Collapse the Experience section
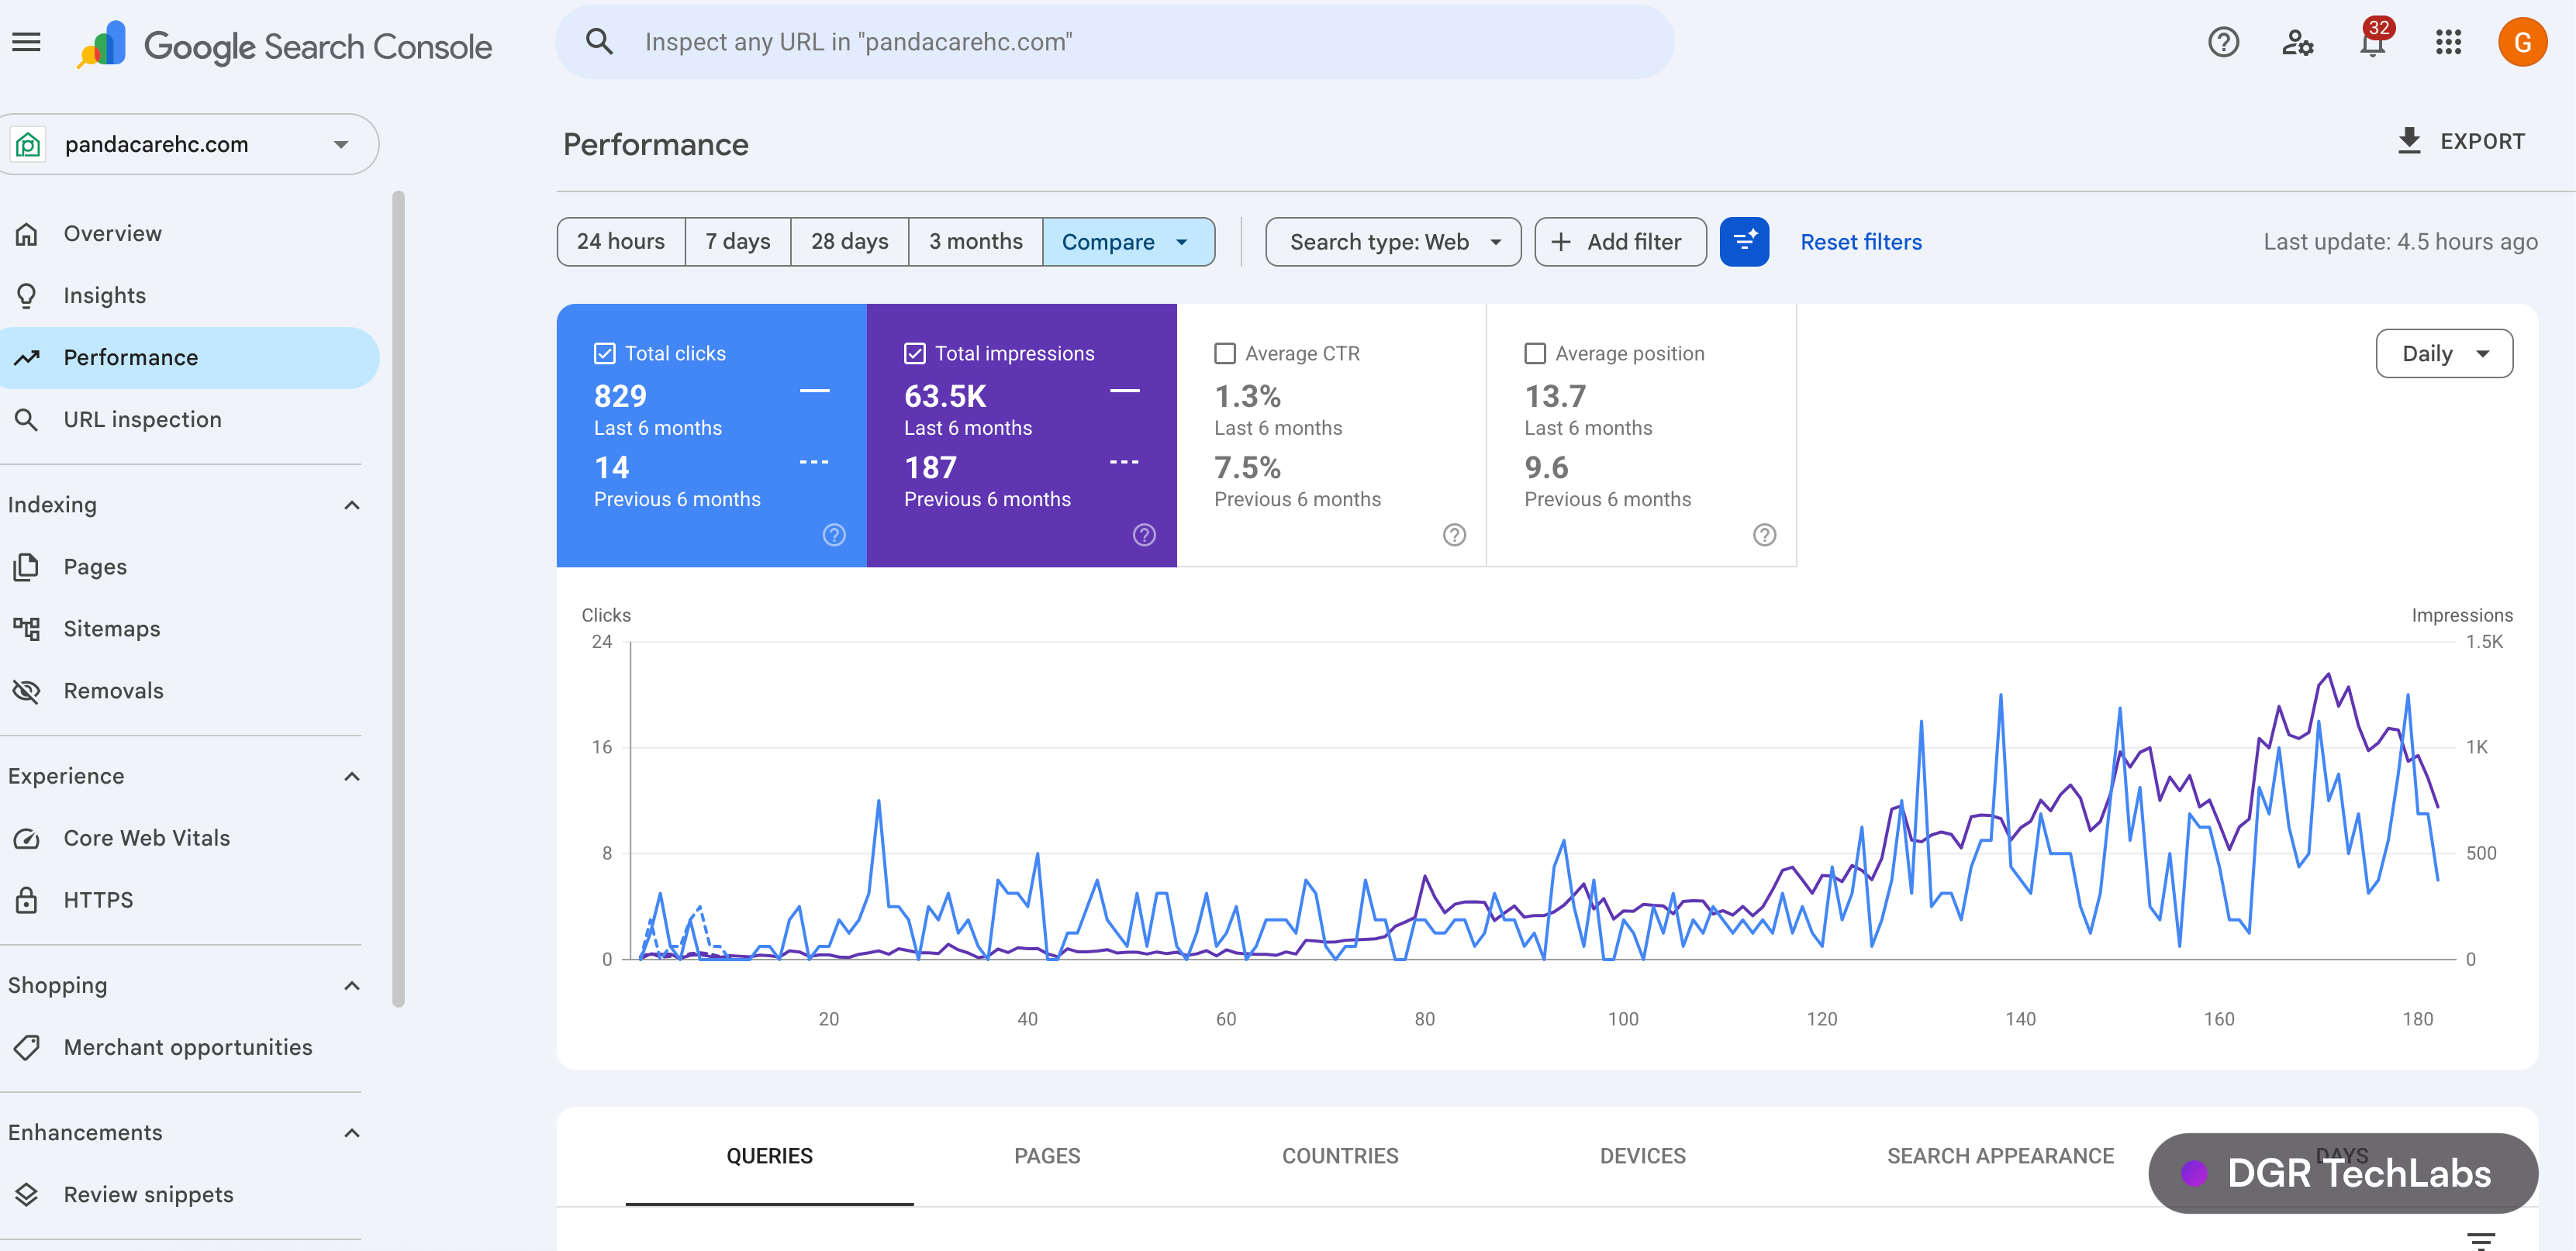The width and height of the screenshot is (2576, 1251). [x=352, y=777]
